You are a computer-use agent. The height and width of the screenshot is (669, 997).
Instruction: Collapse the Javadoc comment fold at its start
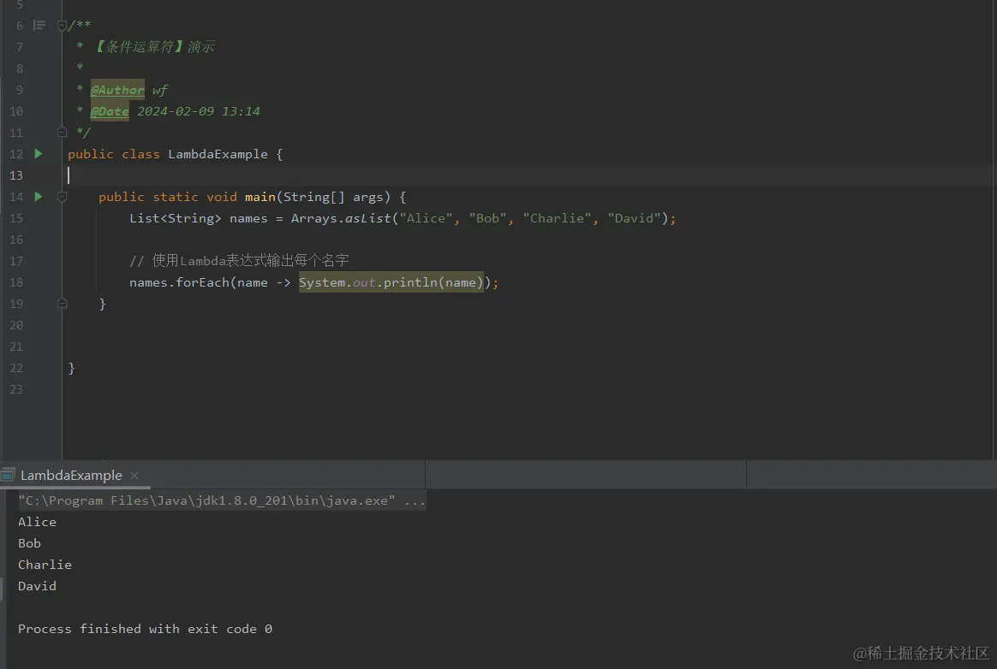62,26
